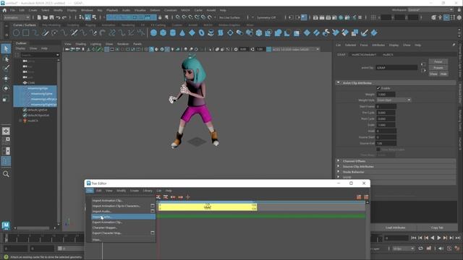Click the Focus button in Attribute Editor
The height and width of the screenshot is (260, 463).
[438, 61]
